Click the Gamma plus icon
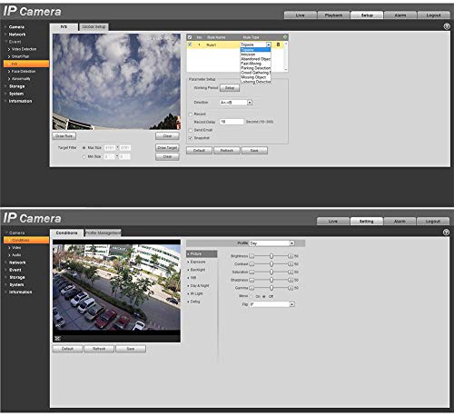This screenshot has width=454, height=416. 291,288
